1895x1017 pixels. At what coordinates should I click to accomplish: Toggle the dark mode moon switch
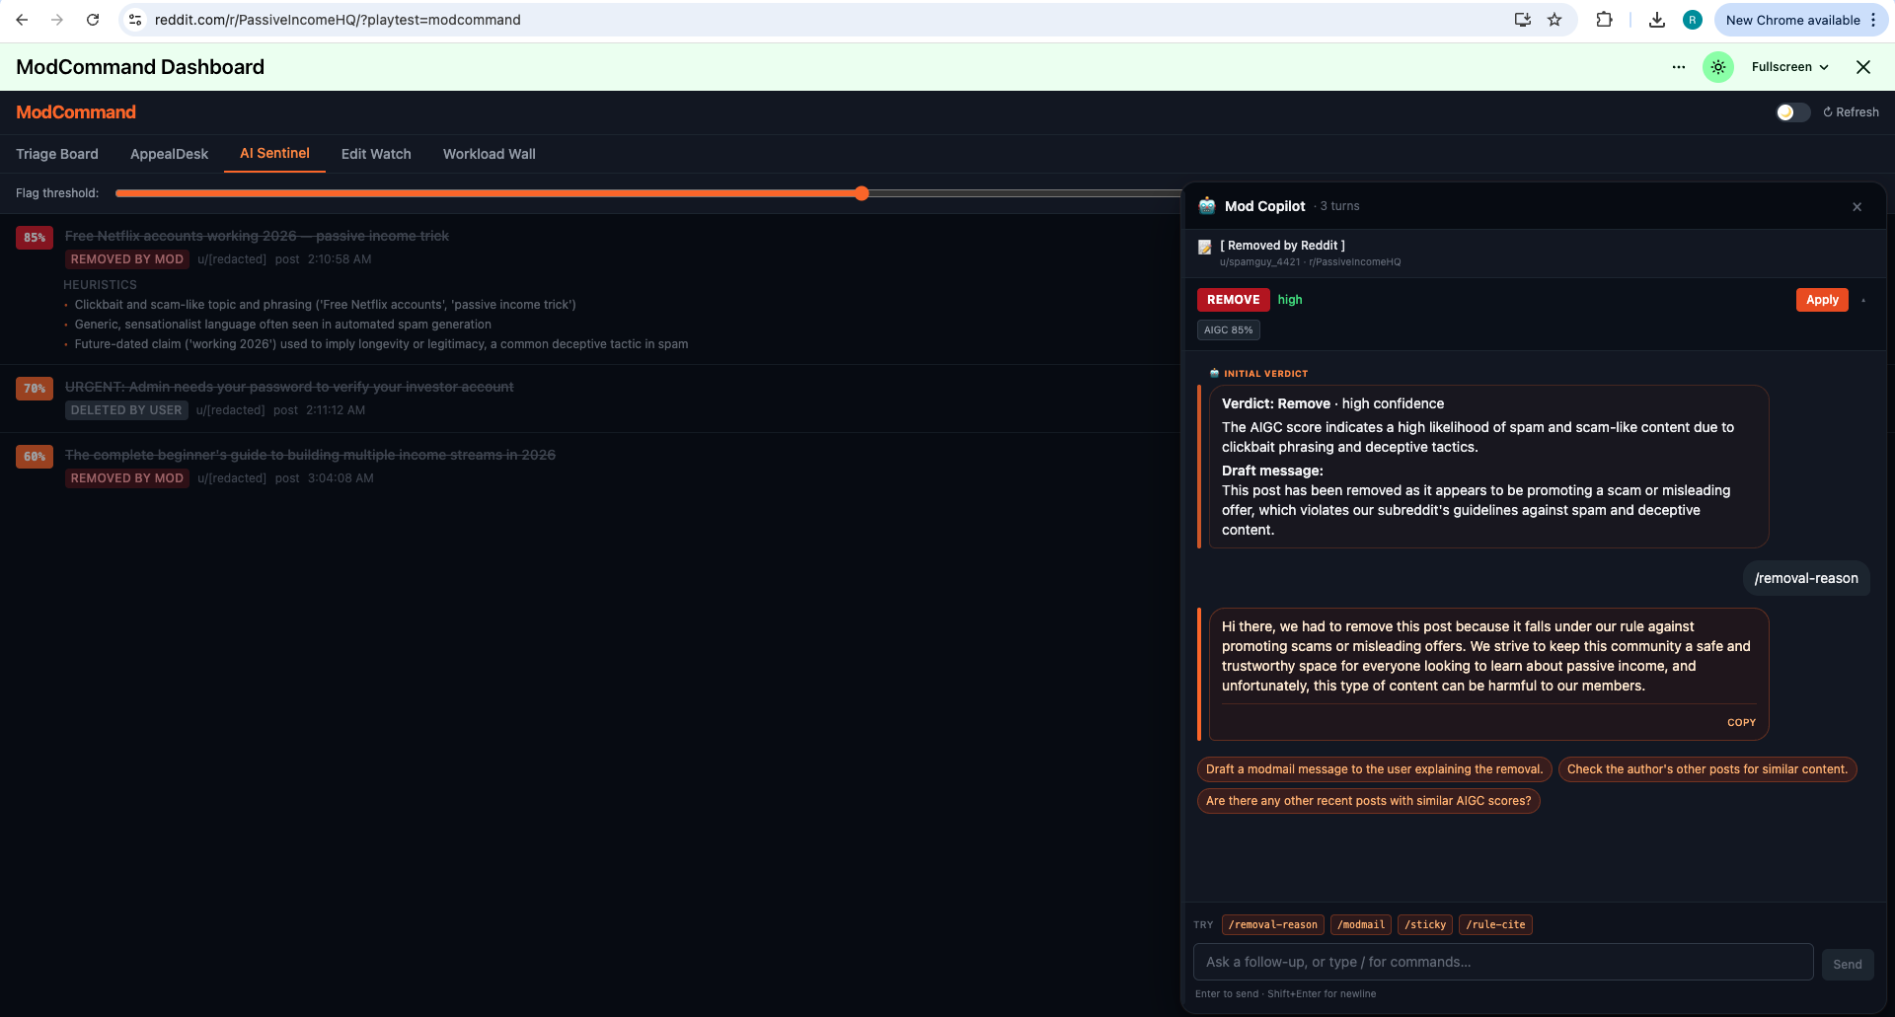[x=1792, y=112]
